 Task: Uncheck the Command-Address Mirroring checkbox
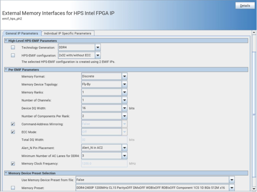tap(13, 124)
